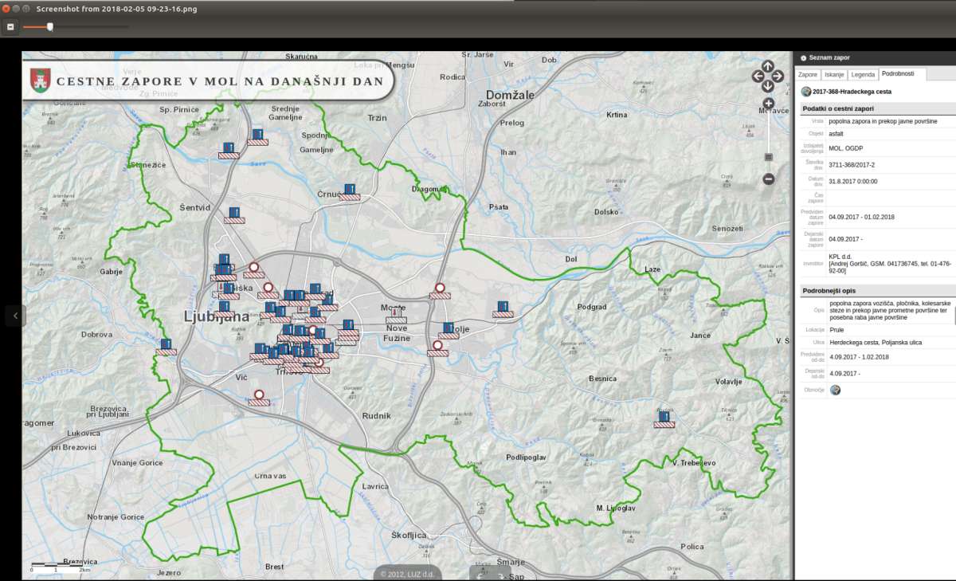Click the viewer zoom-out minus button
Screen dimensions: 956x581
[x=10, y=26]
